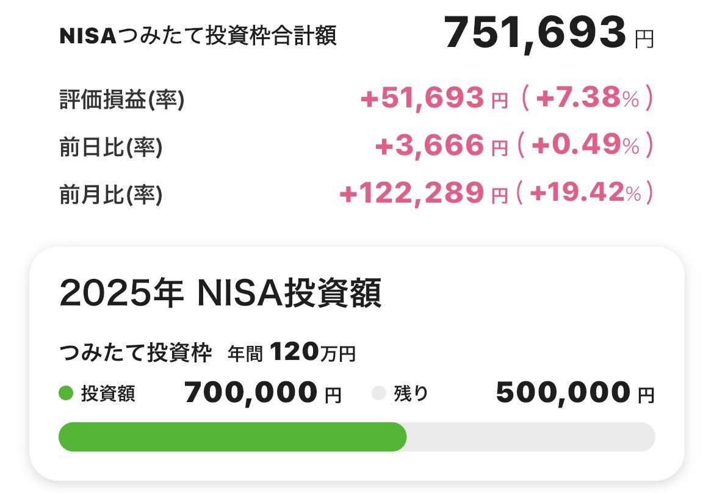Tap the +19.42% monthly rate
714x493 pixels.
[x=585, y=193]
